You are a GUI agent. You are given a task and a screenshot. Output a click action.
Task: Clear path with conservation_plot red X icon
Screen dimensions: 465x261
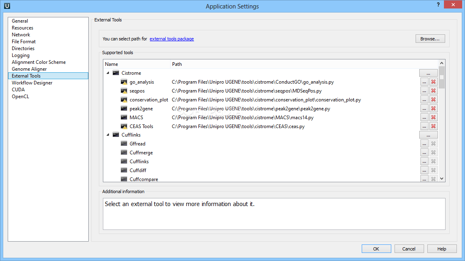coord(433,100)
